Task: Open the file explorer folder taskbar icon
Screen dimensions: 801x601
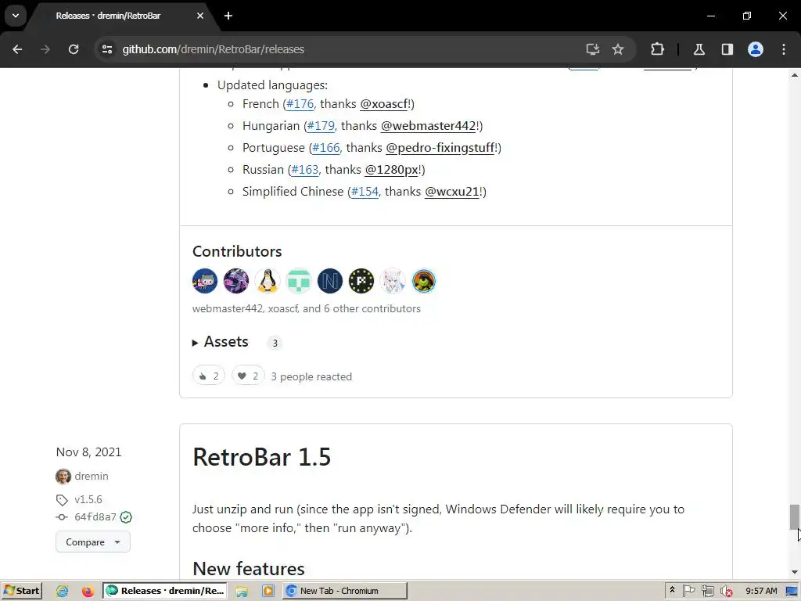Action: 242,591
